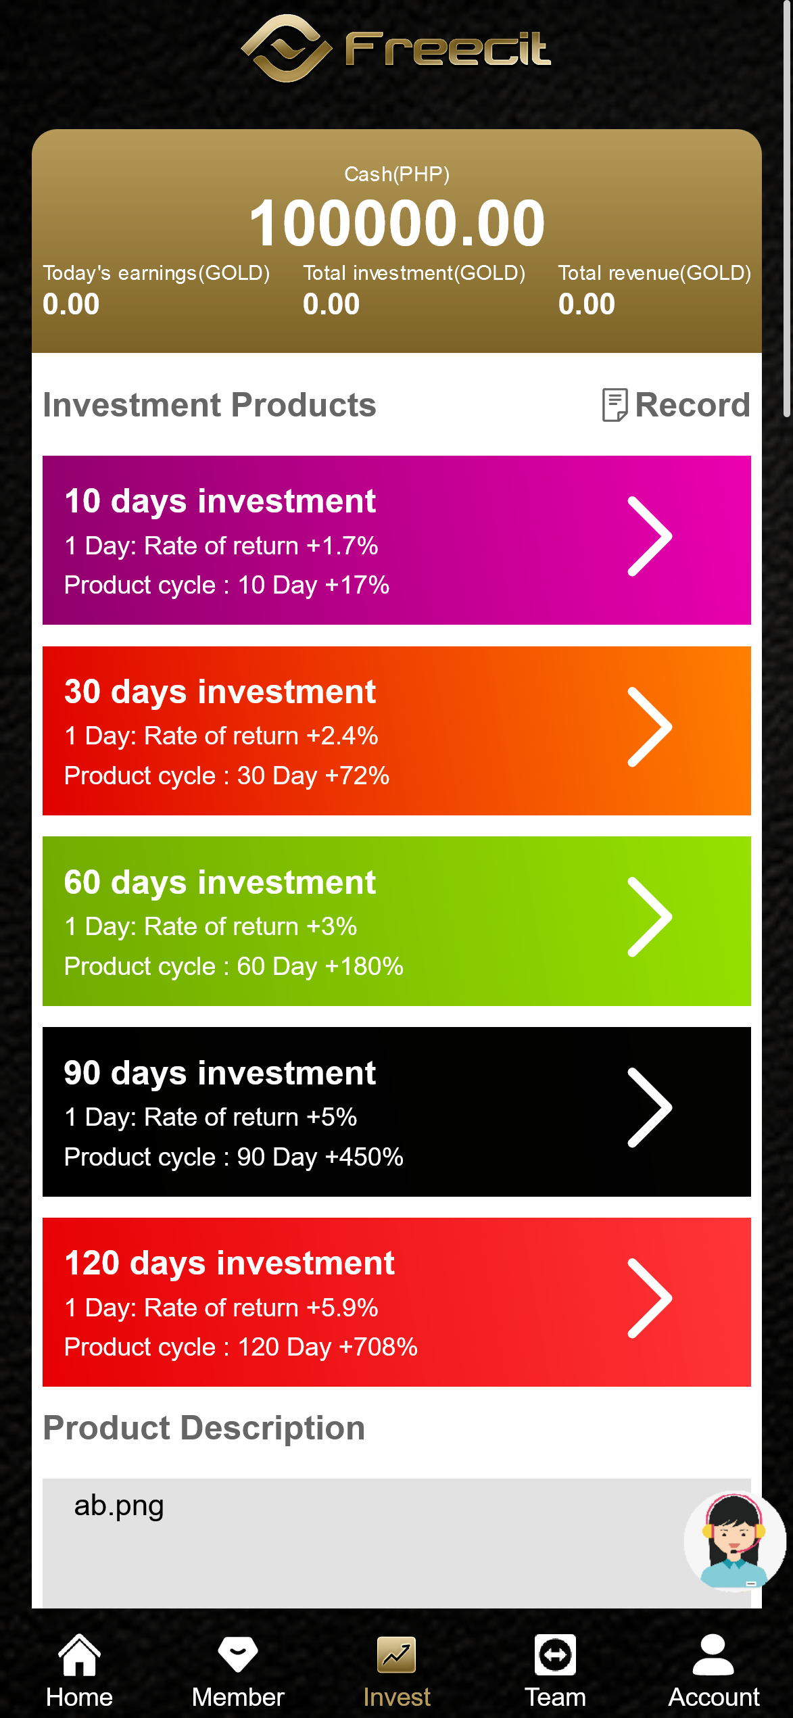The image size is (793, 1718).
Task: Expand the 30 days investment chevron
Action: click(x=650, y=727)
